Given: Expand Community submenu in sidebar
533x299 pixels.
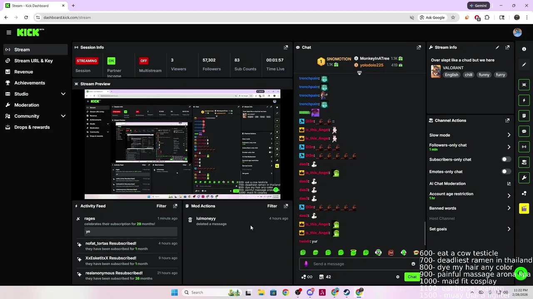Looking at the screenshot, I should (63, 116).
